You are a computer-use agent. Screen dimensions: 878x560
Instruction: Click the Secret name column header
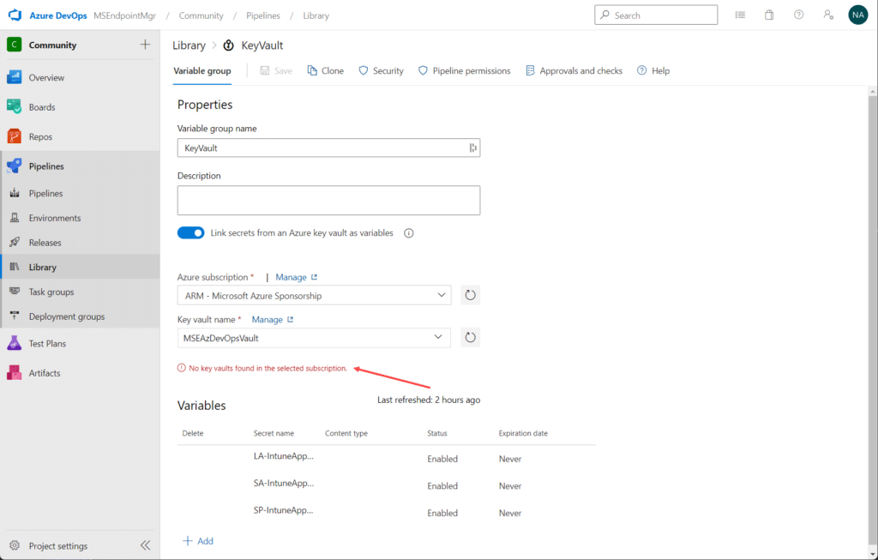(274, 433)
